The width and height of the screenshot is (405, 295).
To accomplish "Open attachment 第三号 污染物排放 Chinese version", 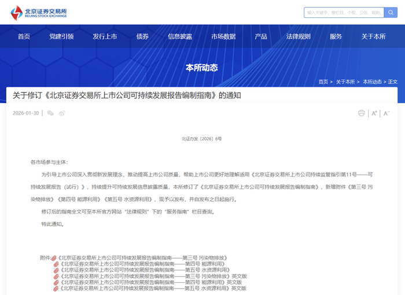I will pyautogui.click(x=142, y=258).
